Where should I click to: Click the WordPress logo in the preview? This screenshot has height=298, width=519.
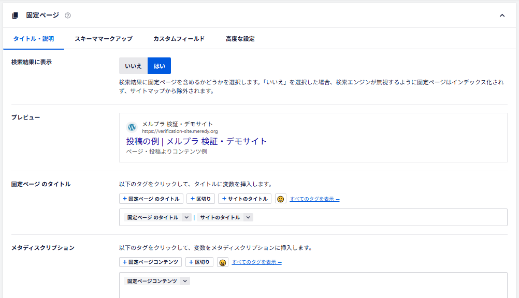[132, 127]
